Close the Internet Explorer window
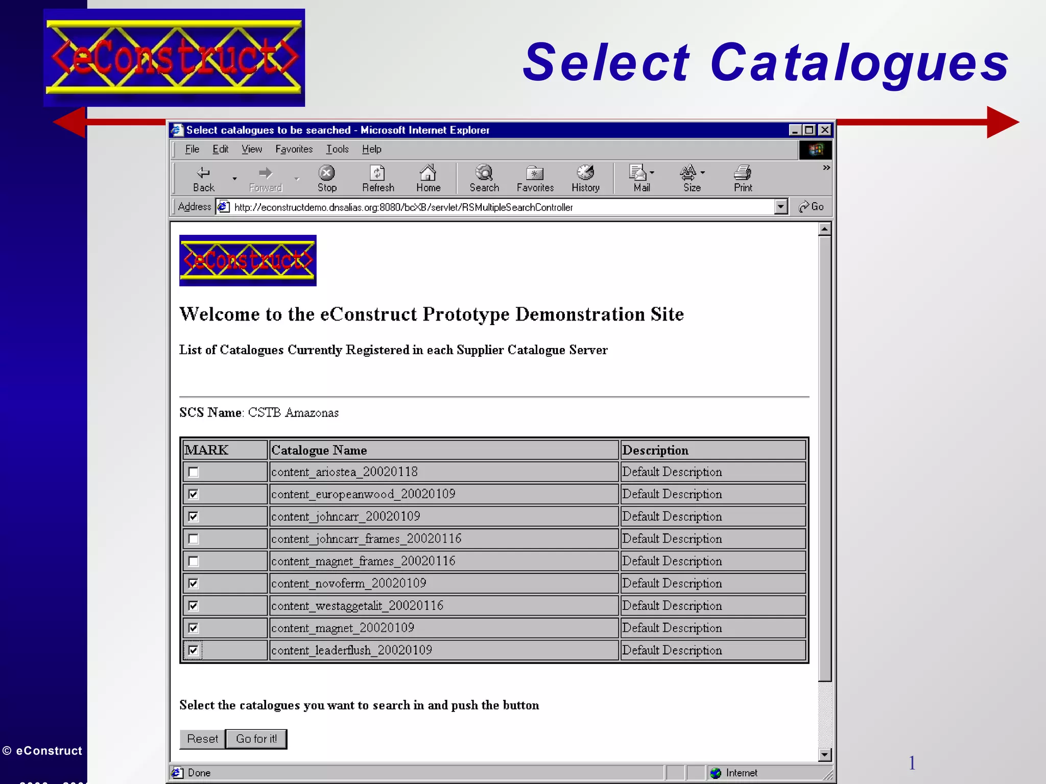 (x=824, y=130)
